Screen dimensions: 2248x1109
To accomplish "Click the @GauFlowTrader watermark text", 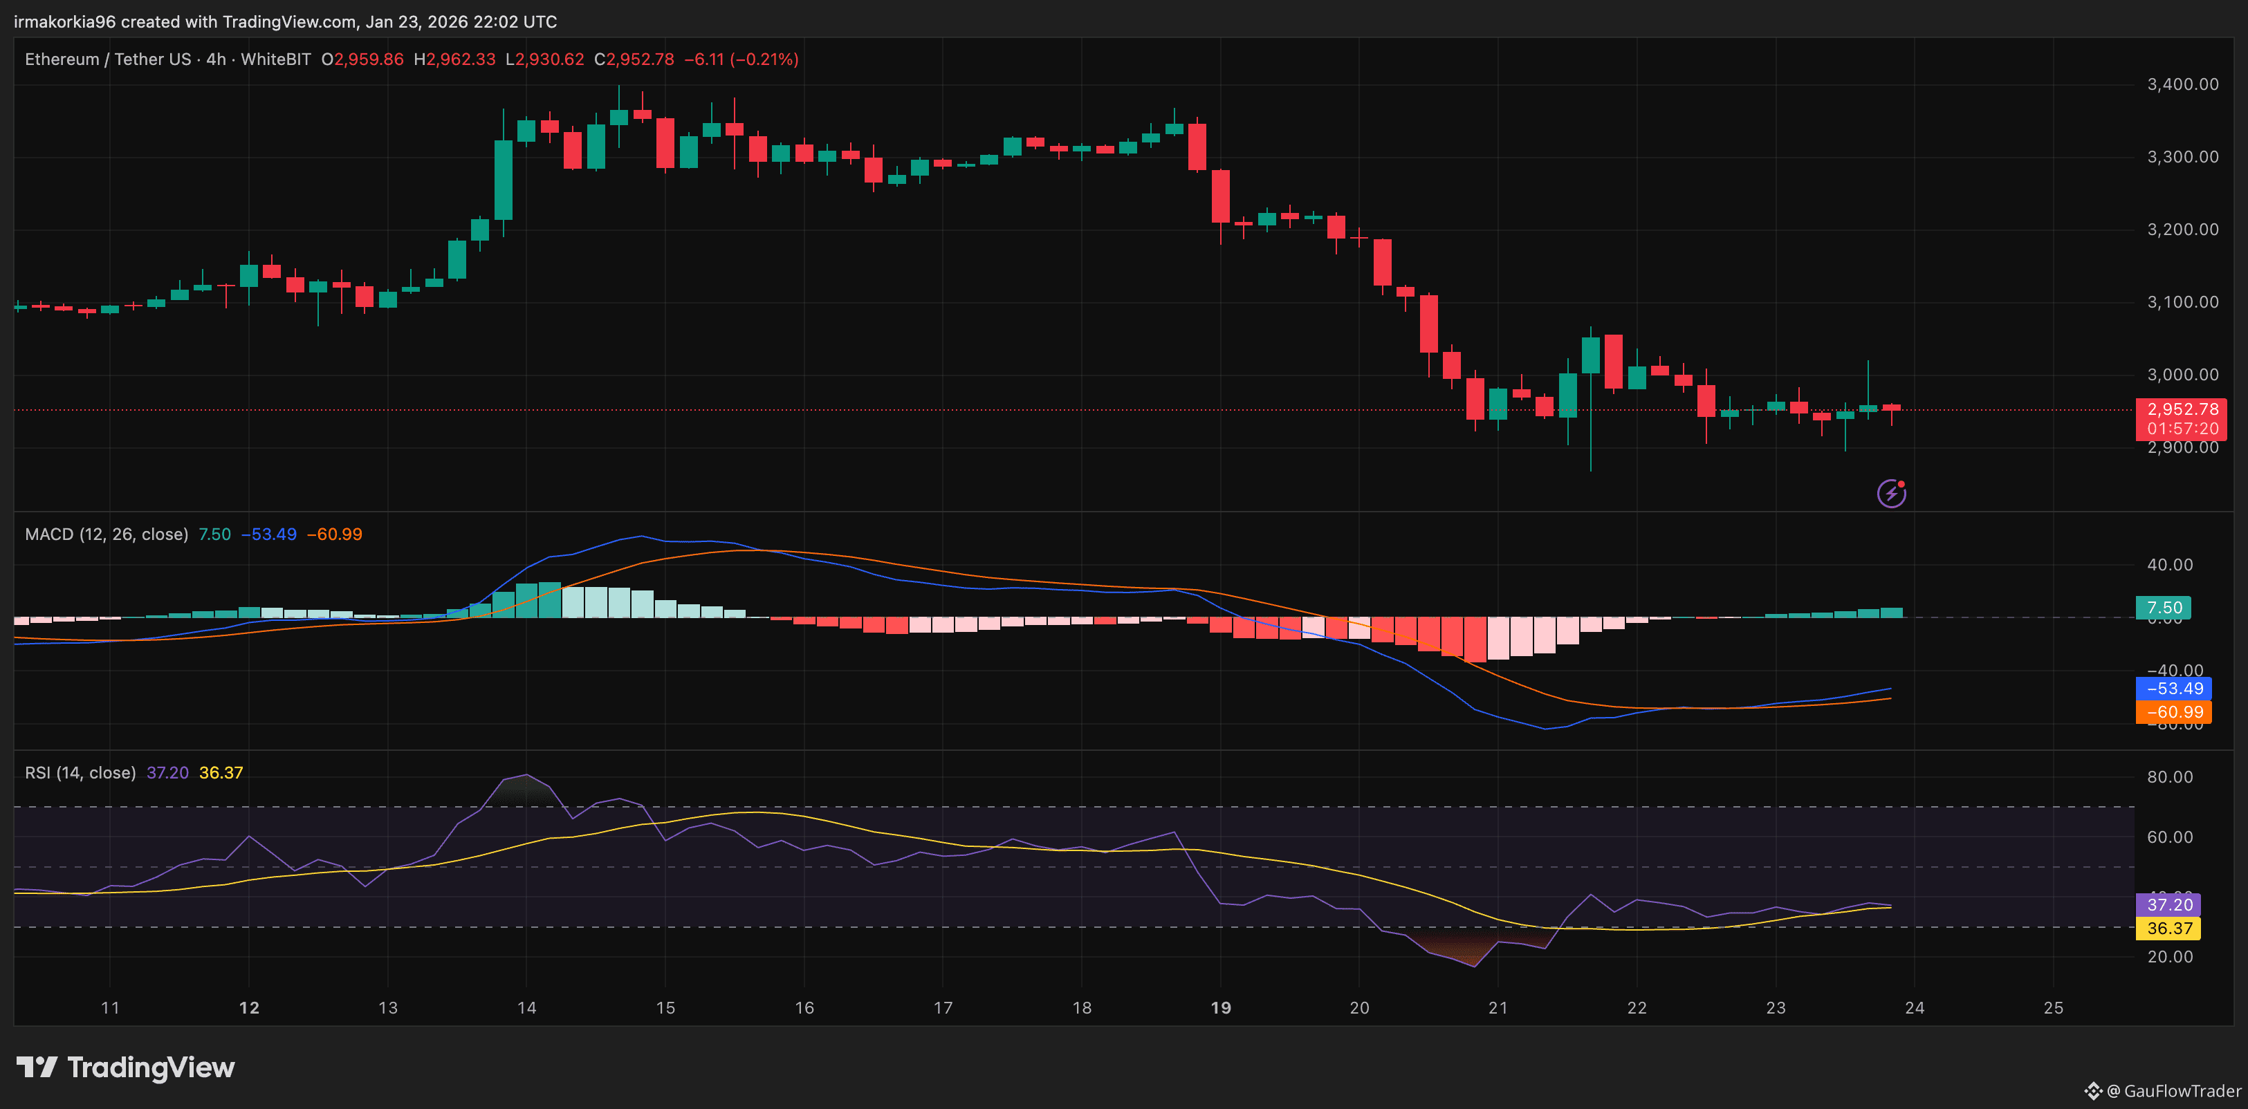I will 2174,1090.
